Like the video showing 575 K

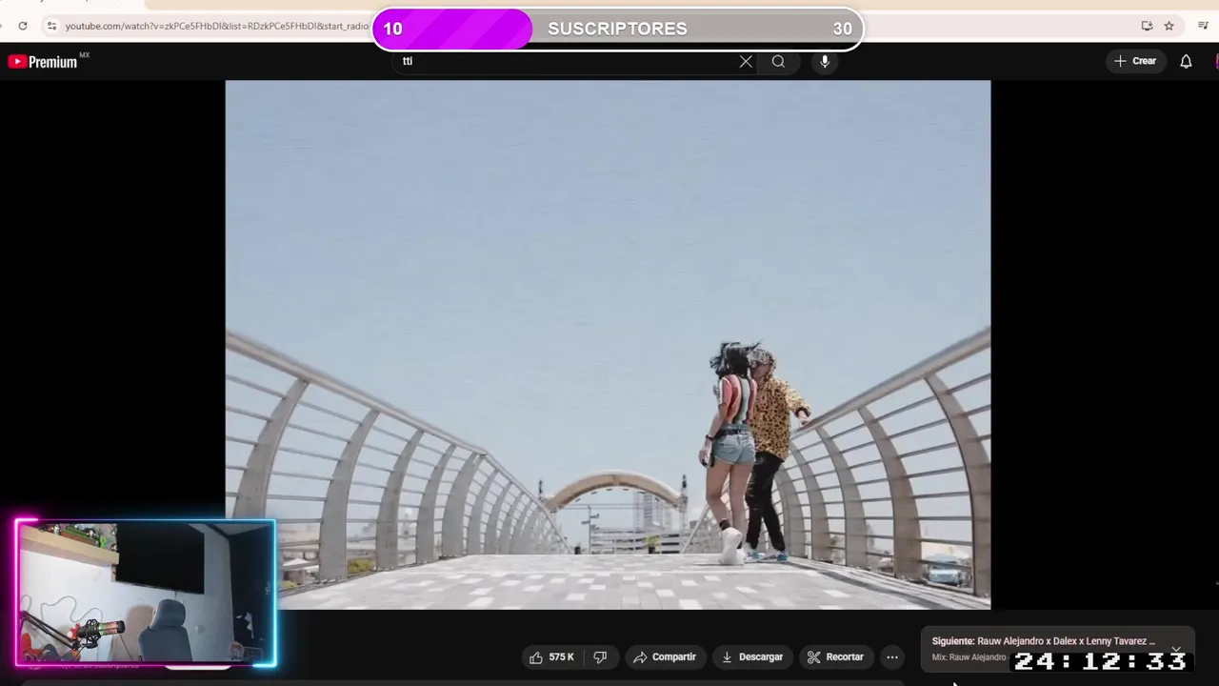tap(552, 657)
